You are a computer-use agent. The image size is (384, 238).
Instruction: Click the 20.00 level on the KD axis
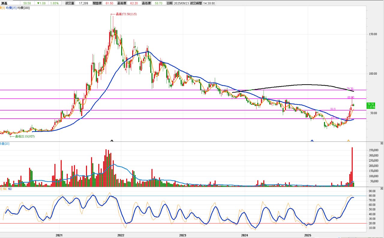pos(372,223)
